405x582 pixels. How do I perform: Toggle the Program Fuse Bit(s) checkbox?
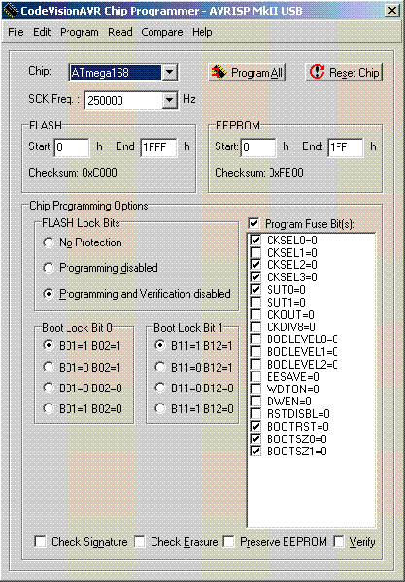tap(253, 224)
